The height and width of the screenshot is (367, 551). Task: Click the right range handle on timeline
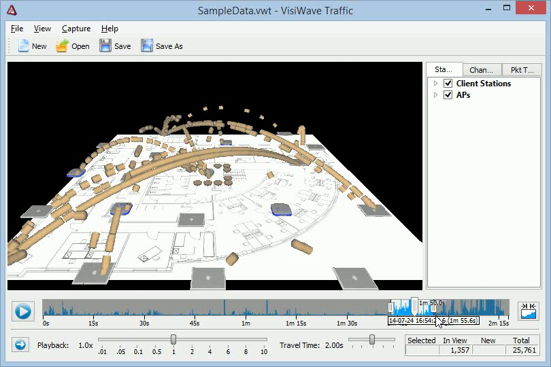(433, 308)
